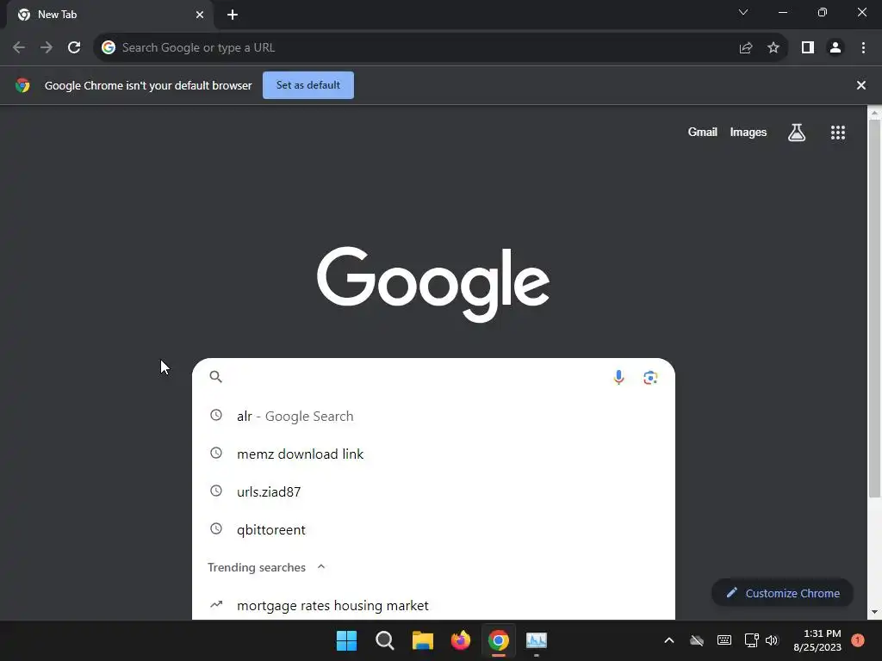Open the monitor app in taskbar
This screenshot has height=661, width=882.
tap(537, 640)
